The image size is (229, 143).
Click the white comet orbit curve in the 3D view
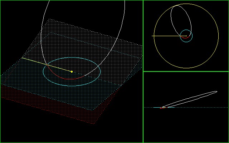(x=125, y=11)
